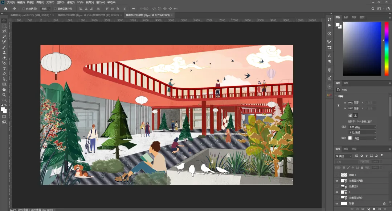The image size is (392, 211).
Task: Open the Actions play-button panel icon
Action: click(329, 25)
